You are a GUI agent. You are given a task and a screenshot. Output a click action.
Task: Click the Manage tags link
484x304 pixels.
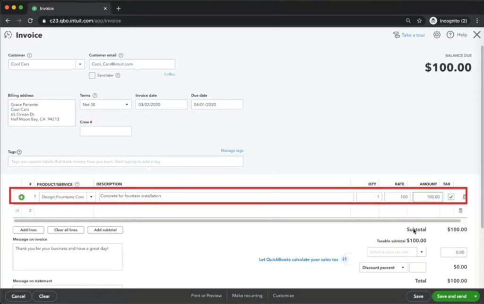[x=232, y=151]
